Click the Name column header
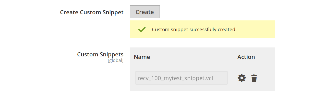The height and width of the screenshot is (99, 314). click(x=142, y=57)
